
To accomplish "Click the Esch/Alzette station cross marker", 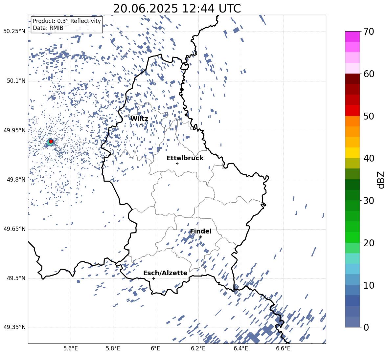I will [x=153, y=278].
